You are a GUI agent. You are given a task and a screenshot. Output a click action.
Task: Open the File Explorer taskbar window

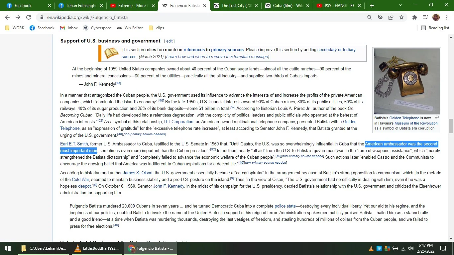tap(44, 248)
